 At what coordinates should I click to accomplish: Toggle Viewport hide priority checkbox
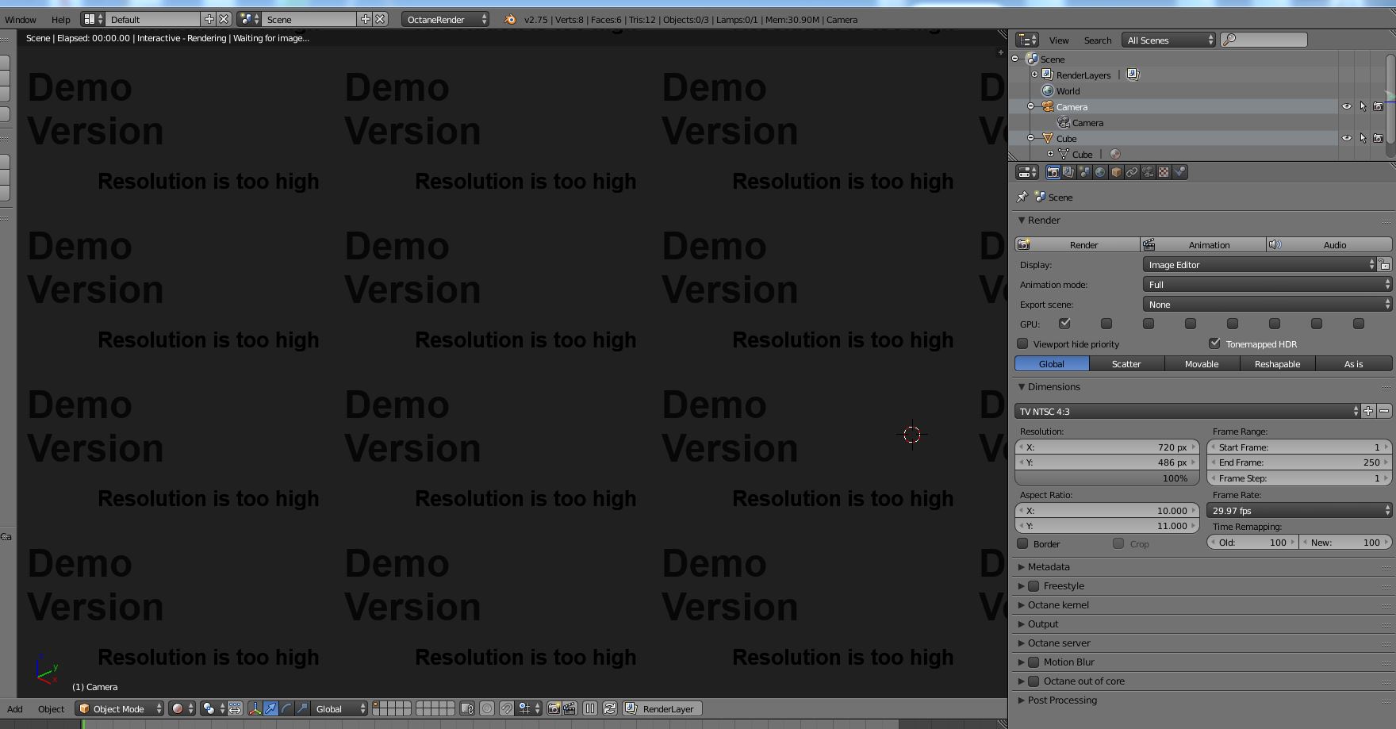point(1023,343)
